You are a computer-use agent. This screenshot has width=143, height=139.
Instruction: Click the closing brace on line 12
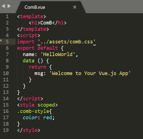pyautogui.click(x=24, y=86)
